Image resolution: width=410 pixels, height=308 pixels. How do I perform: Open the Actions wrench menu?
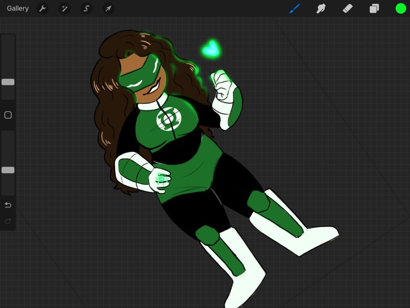coord(42,9)
